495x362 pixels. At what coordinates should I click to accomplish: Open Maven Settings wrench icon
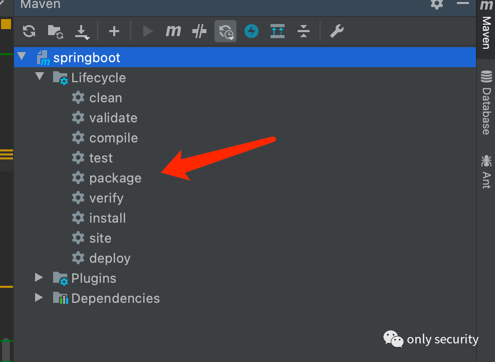click(x=336, y=31)
